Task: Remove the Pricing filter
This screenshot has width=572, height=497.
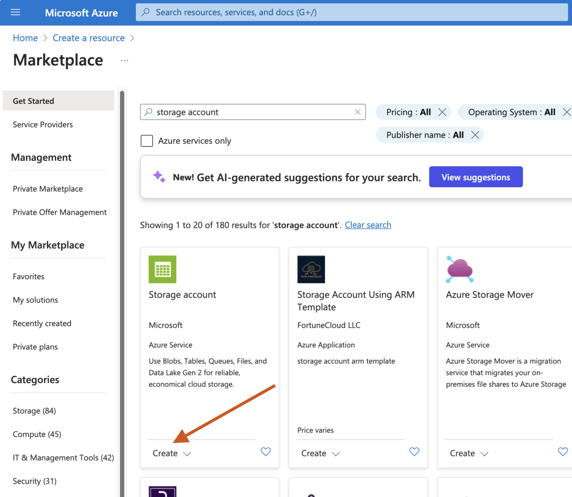Action: tap(442, 112)
